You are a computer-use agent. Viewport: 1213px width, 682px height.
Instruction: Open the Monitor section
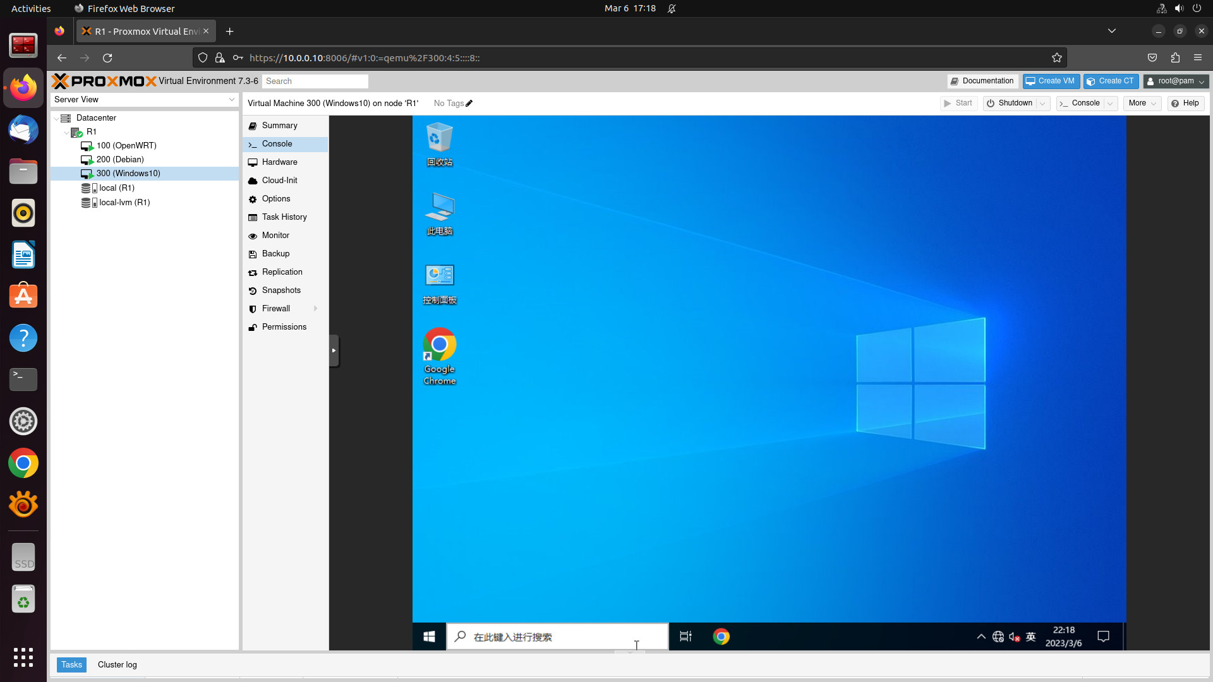pyautogui.click(x=285, y=236)
